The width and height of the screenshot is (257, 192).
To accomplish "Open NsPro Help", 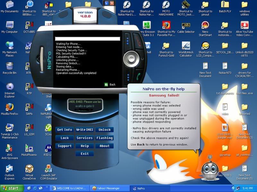I will 84,146.
